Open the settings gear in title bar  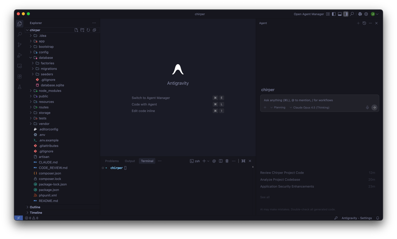pos(366,14)
